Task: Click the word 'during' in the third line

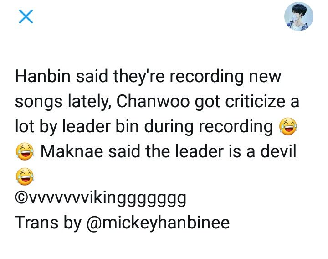Action: pos(169,127)
